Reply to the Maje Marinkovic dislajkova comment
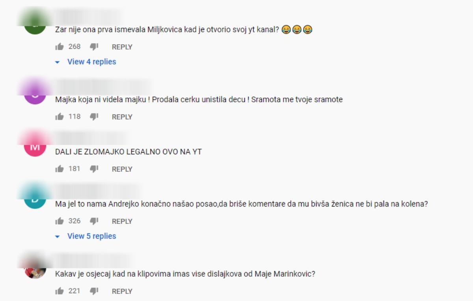 [x=122, y=291]
